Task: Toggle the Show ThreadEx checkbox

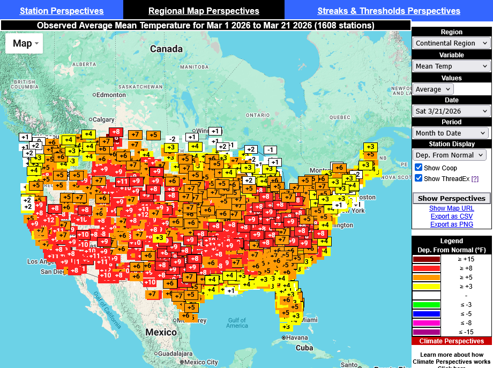Action: pyautogui.click(x=419, y=178)
